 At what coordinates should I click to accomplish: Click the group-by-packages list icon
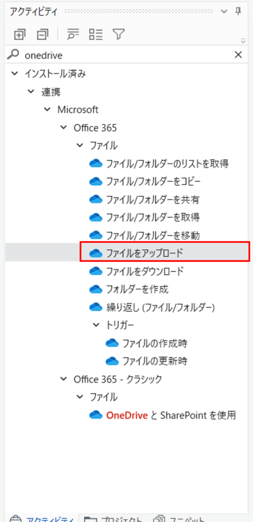coord(96,34)
